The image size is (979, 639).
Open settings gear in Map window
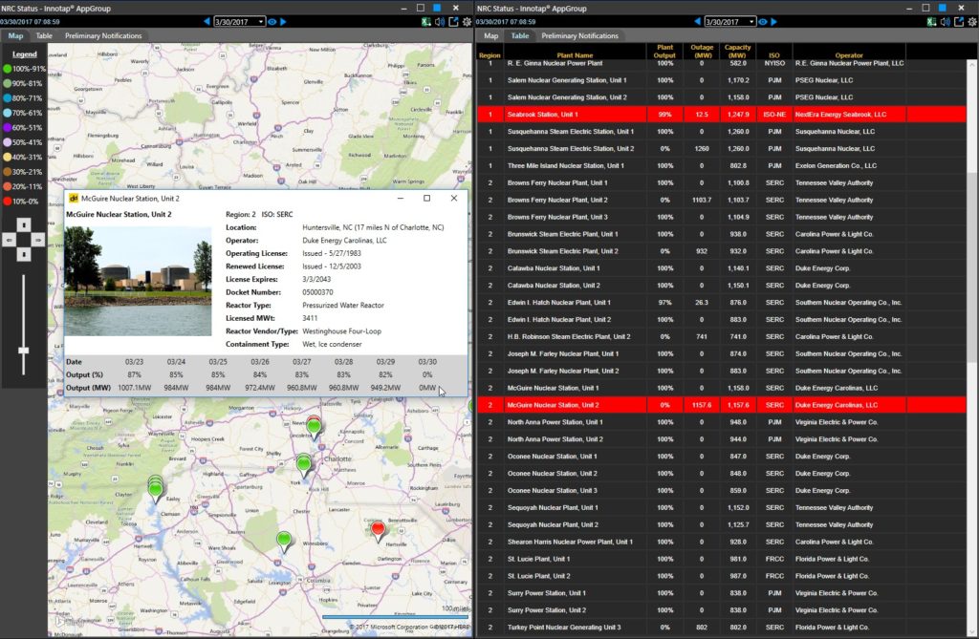click(x=467, y=21)
